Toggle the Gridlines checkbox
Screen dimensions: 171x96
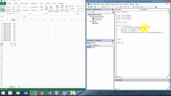click(22, 10)
